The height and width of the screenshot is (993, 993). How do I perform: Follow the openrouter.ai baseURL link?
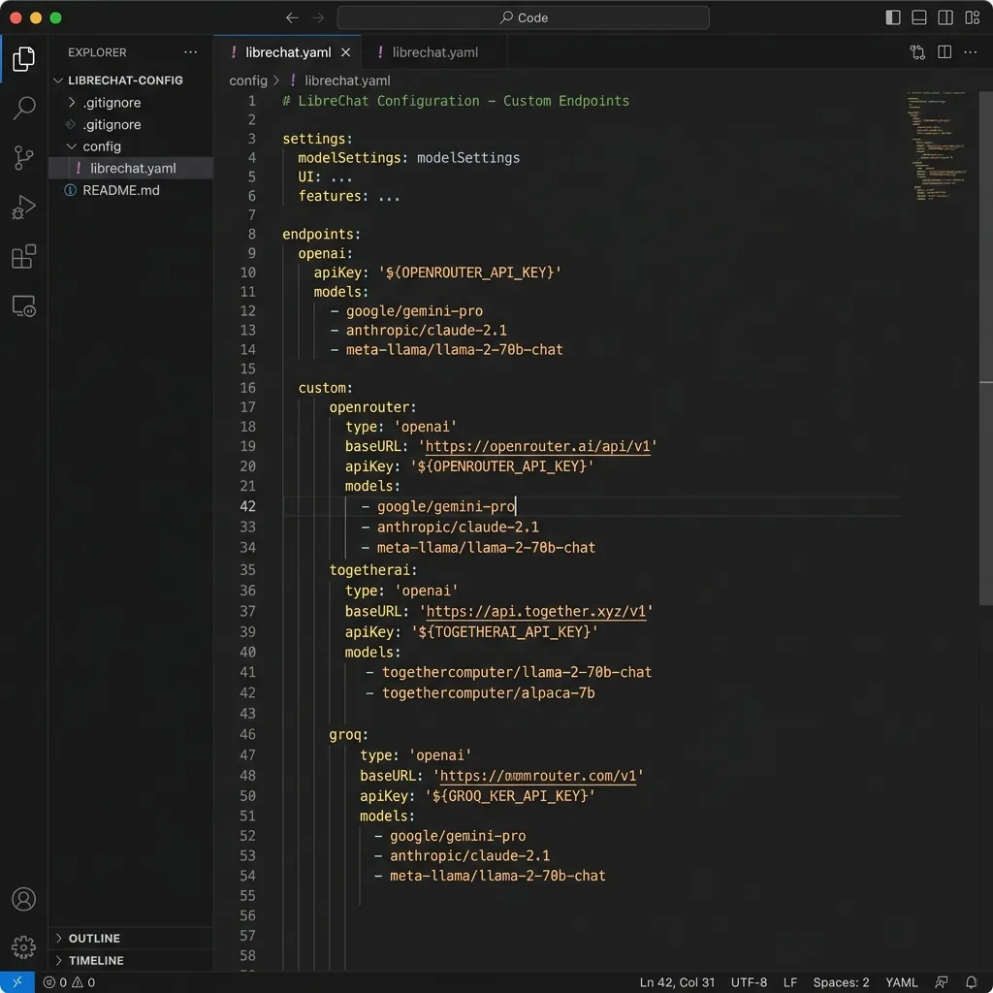pos(537,446)
